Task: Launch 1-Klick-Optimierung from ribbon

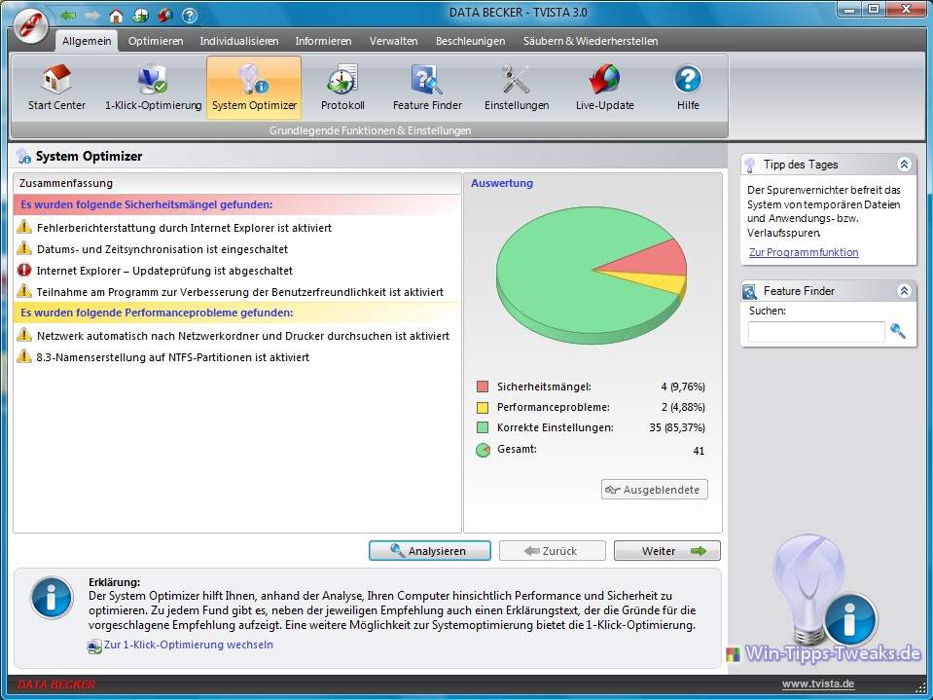Action: click(x=154, y=88)
